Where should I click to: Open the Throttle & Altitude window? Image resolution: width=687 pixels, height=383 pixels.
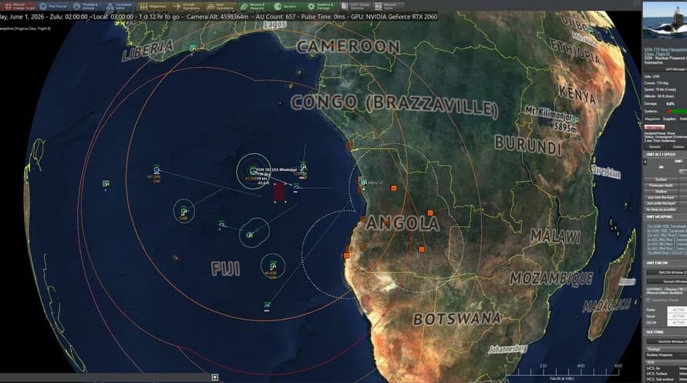87,6
